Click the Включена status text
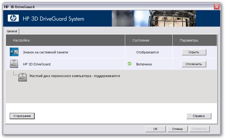The height and width of the screenshot is (139, 225). pos(144,64)
